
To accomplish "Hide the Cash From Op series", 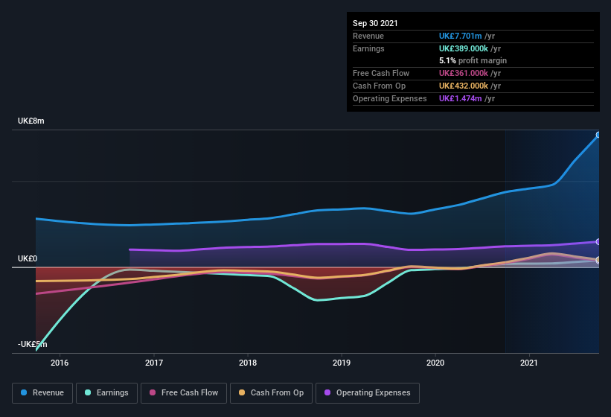I will [x=271, y=393].
